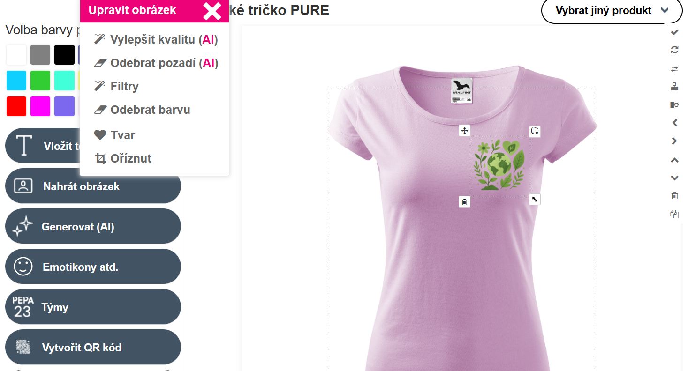Click the refresh arrows icon in right toolbar
Screen dimensions: 688x371
[674, 50]
